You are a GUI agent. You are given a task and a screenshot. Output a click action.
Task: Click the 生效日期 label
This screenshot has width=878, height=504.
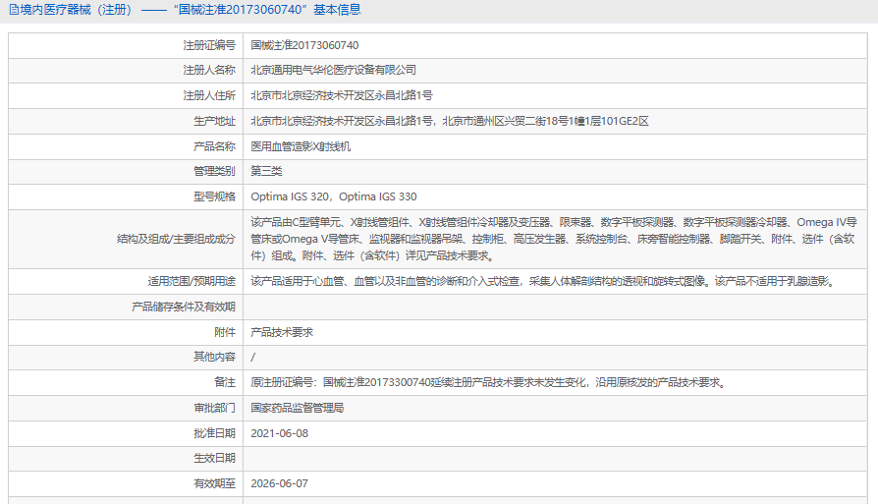coord(214,458)
